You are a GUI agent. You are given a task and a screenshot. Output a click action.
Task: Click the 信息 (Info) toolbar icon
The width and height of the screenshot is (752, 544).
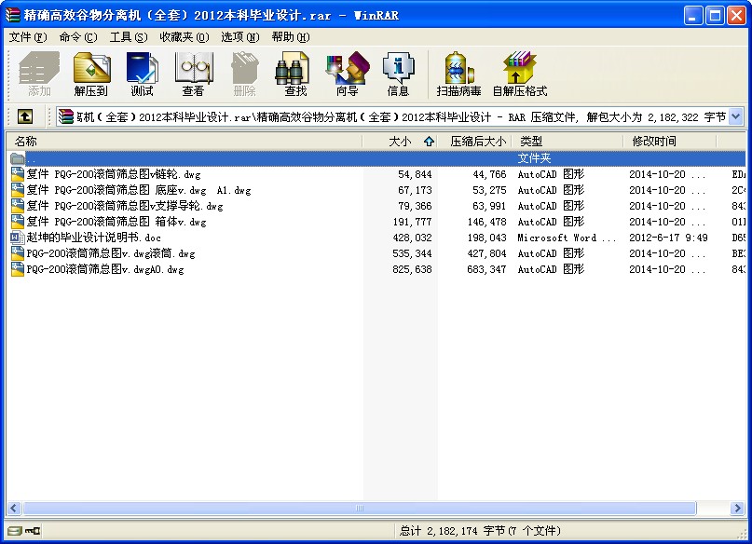click(x=399, y=72)
